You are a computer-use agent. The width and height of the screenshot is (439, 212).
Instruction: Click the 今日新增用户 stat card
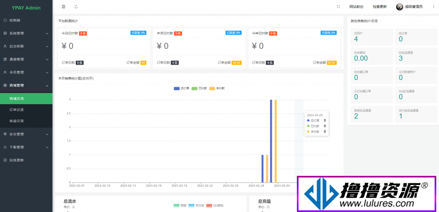[x=417, y=76]
